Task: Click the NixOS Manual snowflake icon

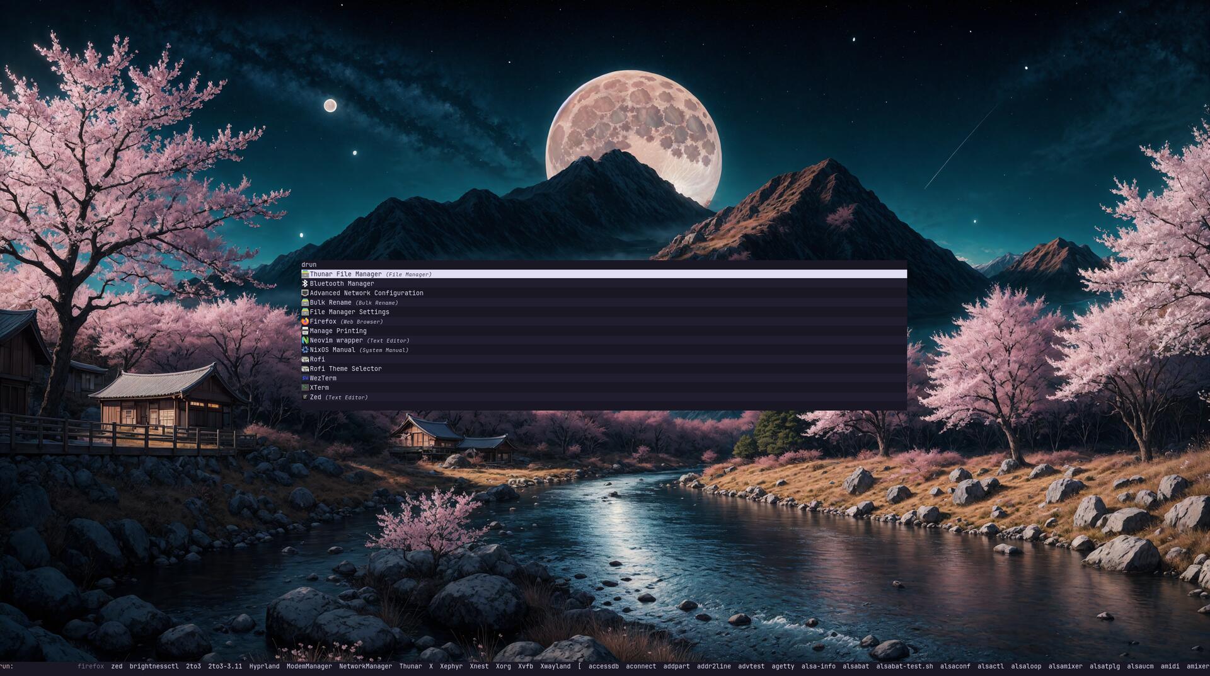Action: pyautogui.click(x=305, y=350)
